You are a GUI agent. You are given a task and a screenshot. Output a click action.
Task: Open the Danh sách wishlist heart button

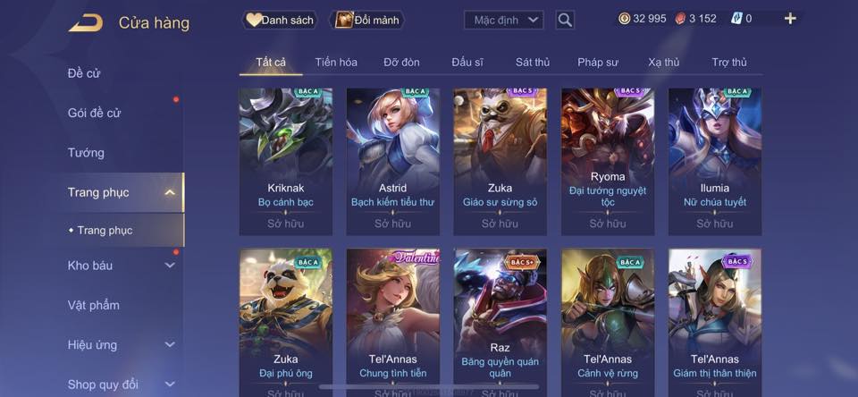[280, 21]
